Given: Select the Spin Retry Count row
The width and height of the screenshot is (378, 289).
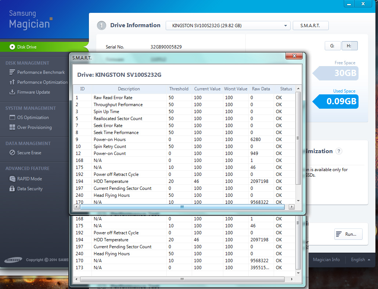Looking at the screenshot, I should coord(184,147).
